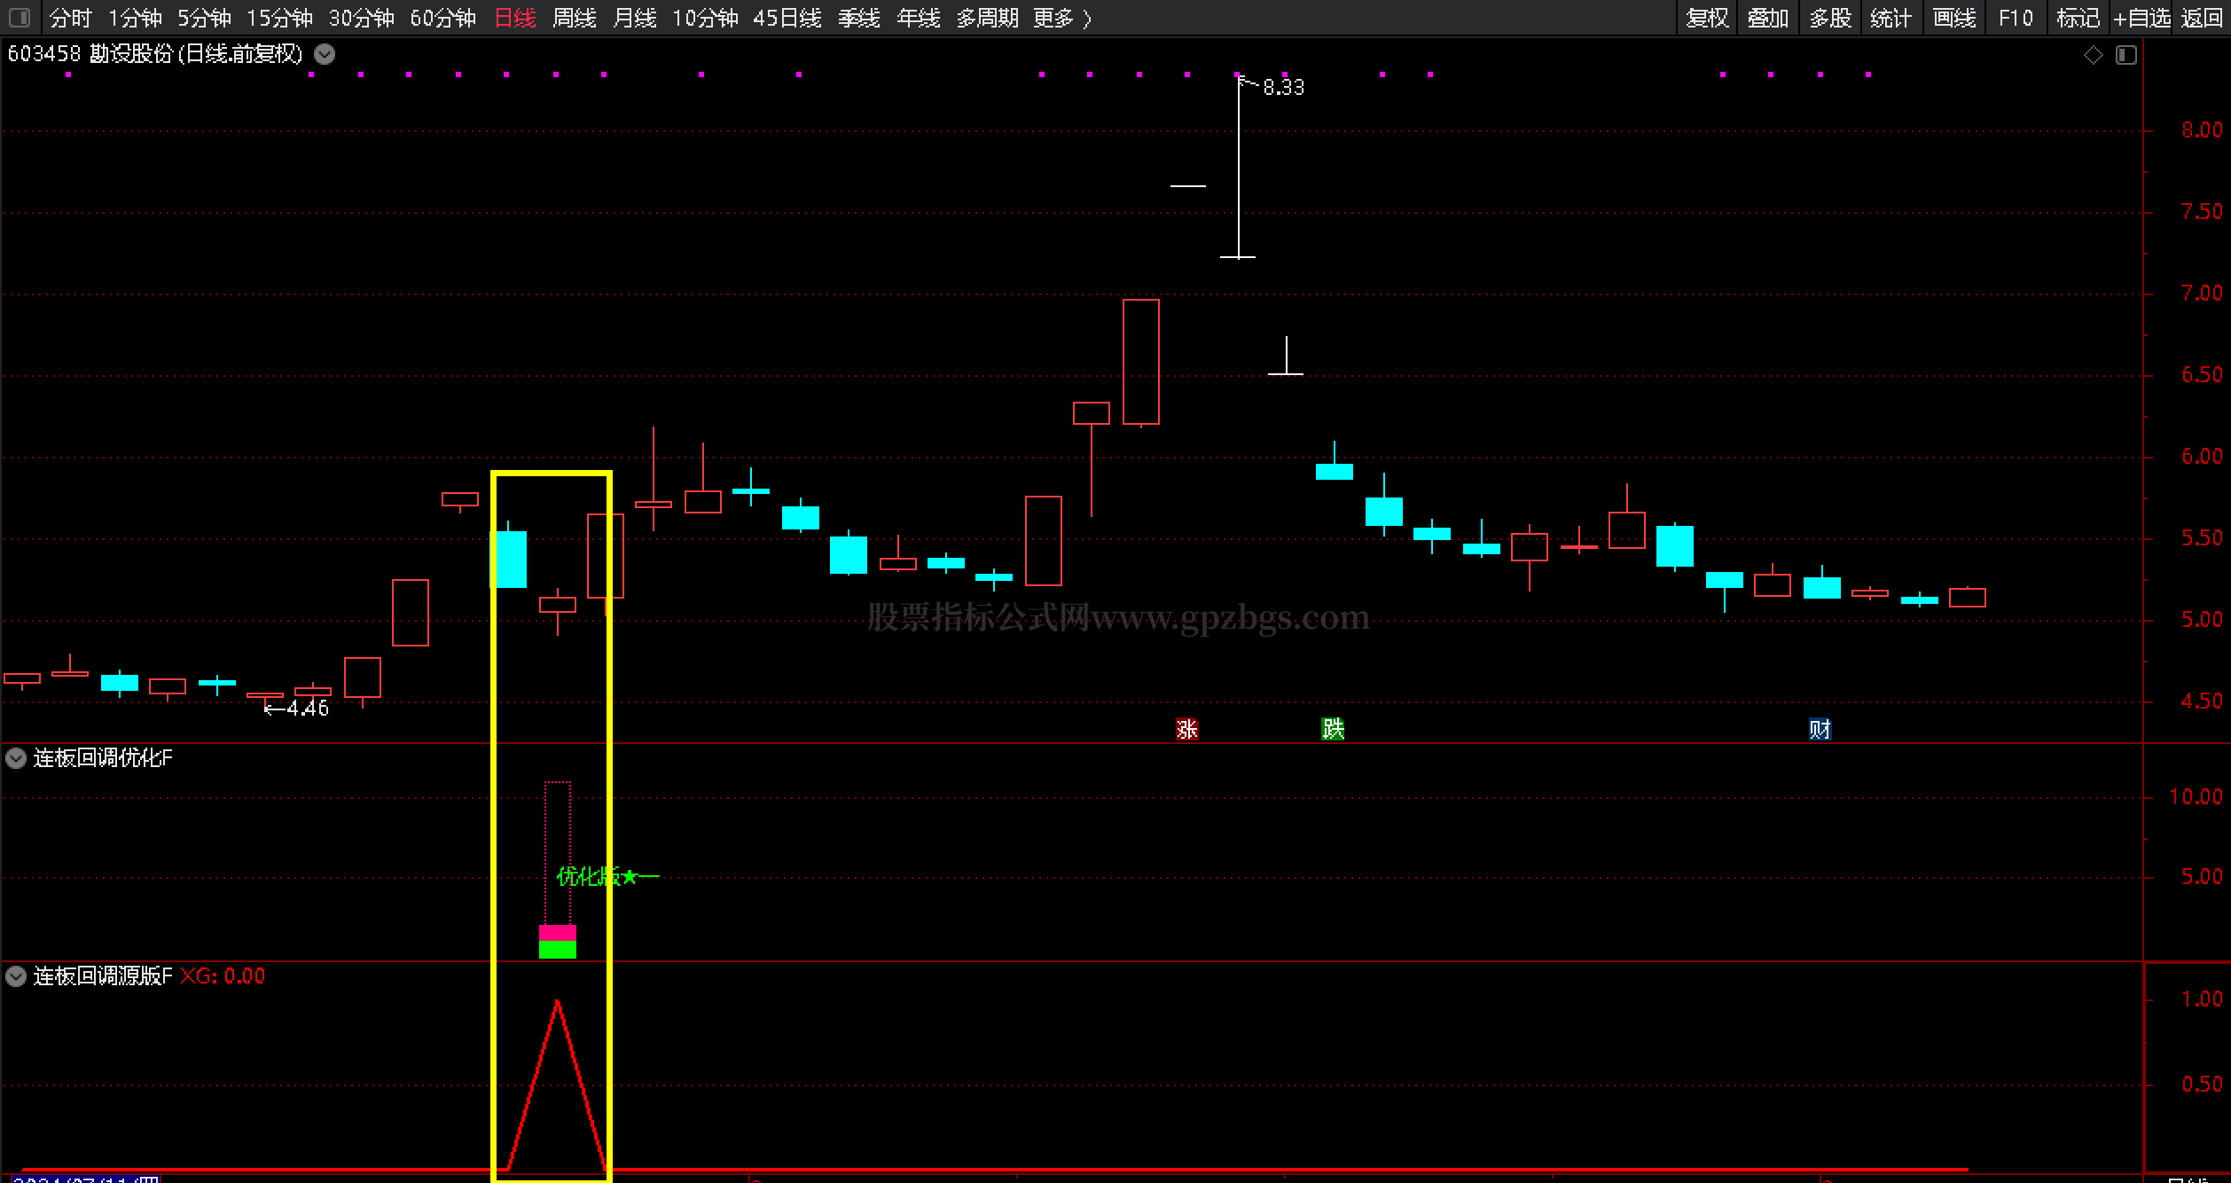Open the 多股 multi-stock view
This screenshot has width=2231, height=1183.
pos(1830,18)
